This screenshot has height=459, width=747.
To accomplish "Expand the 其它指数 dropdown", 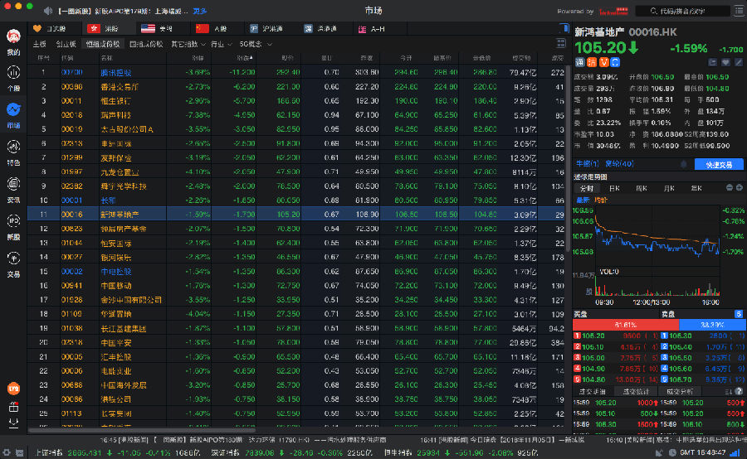I will point(188,44).
